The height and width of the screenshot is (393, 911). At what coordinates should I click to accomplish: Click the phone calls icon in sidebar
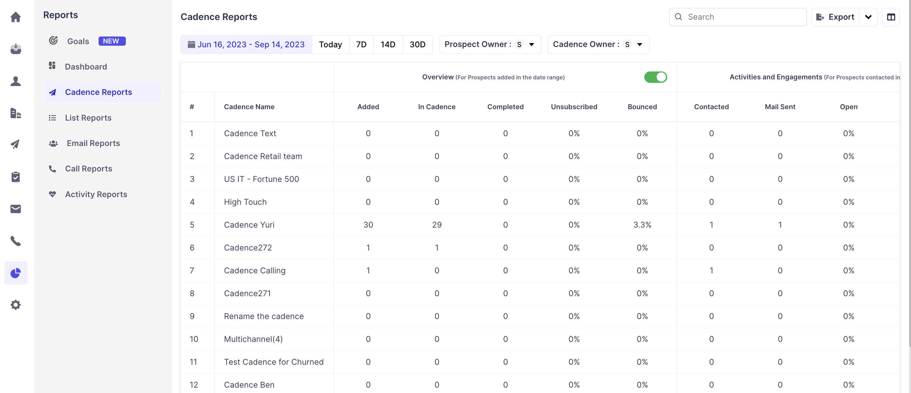pos(16,241)
